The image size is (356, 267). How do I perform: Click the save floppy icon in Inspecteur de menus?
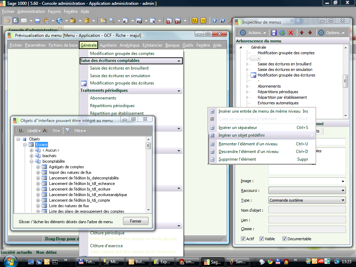click(274, 33)
